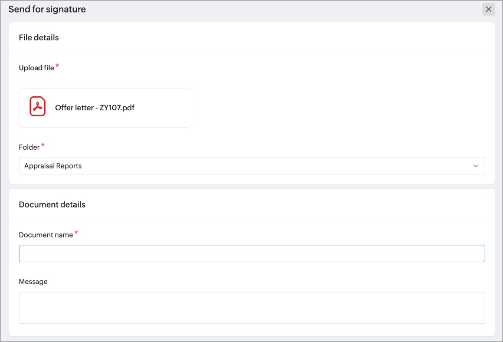Click empty space right of uploaded file card
The height and width of the screenshot is (342, 503).
point(338,108)
